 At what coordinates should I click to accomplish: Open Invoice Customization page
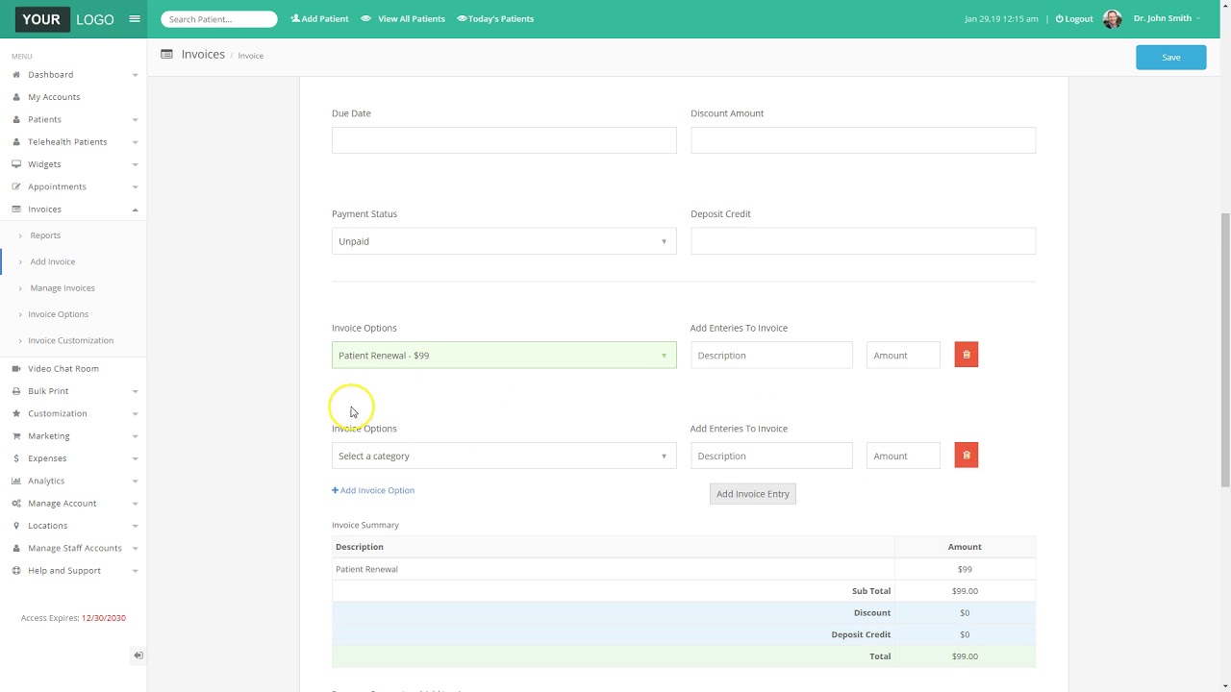point(71,340)
